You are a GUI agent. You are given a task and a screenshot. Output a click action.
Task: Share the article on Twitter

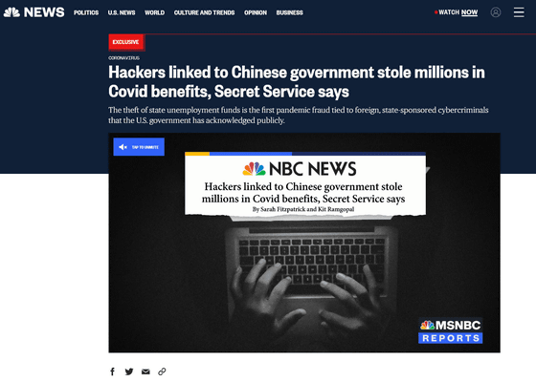pos(129,371)
